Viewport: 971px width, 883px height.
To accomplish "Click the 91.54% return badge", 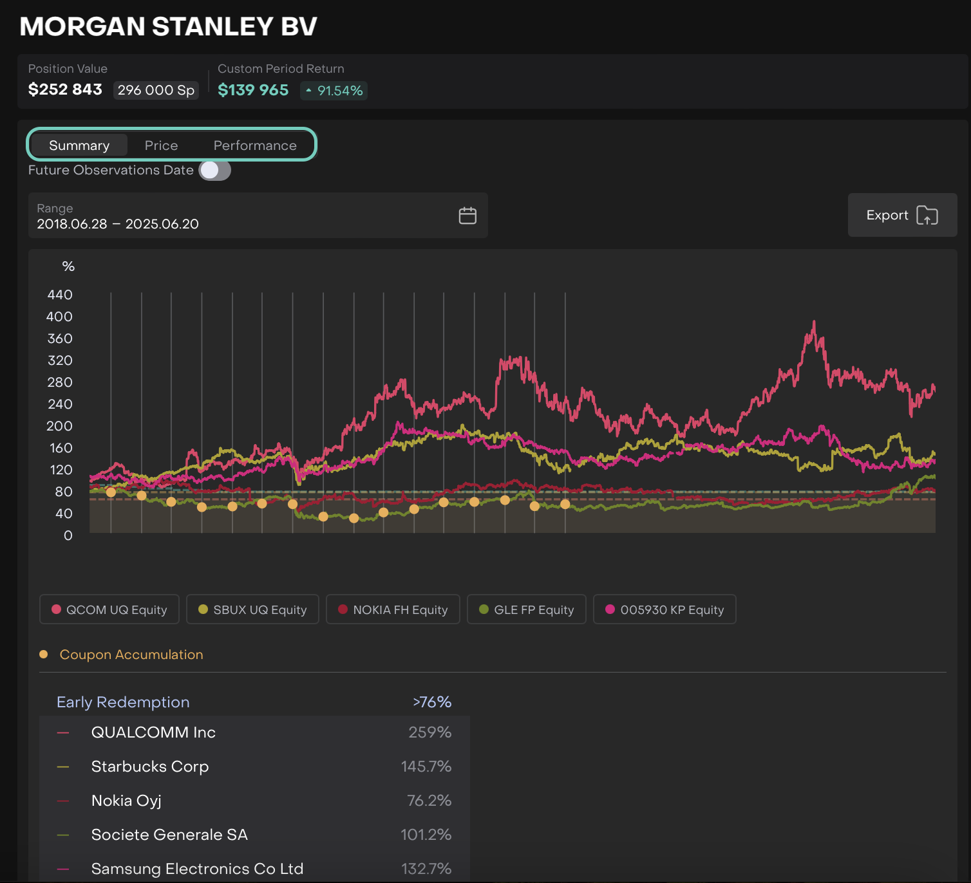I will pos(334,91).
